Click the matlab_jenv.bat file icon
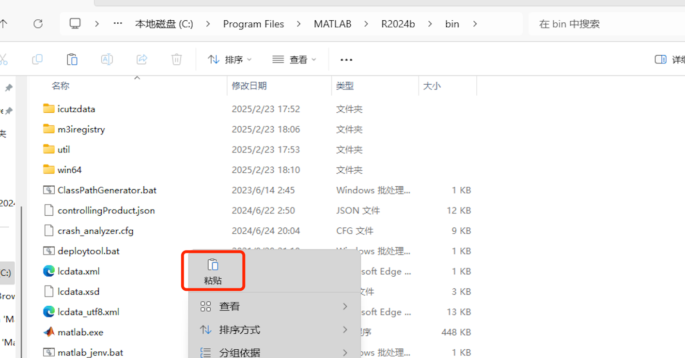 tap(48, 353)
